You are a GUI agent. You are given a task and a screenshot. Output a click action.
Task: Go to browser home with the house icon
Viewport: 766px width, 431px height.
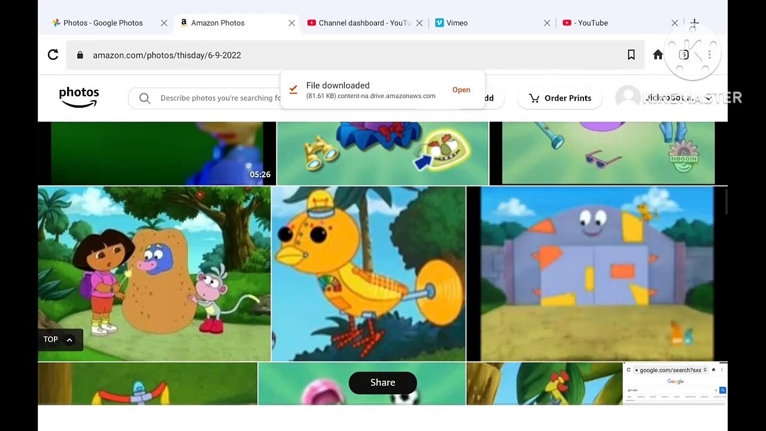tap(658, 55)
